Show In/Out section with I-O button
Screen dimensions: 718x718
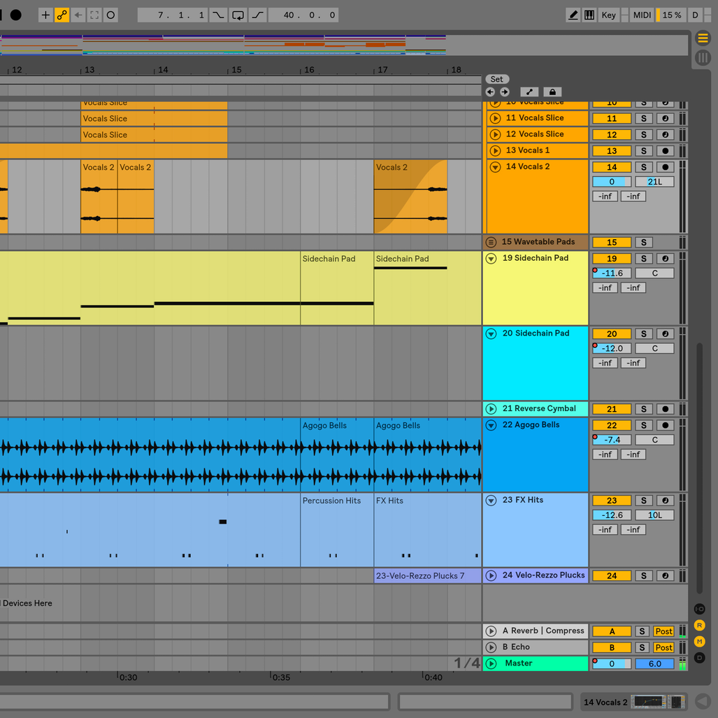click(x=699, y=609)
